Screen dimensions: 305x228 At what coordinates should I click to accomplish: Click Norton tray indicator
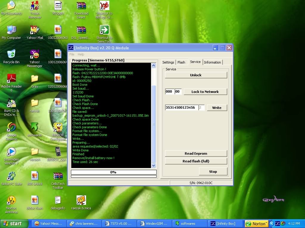click(256, 224)
